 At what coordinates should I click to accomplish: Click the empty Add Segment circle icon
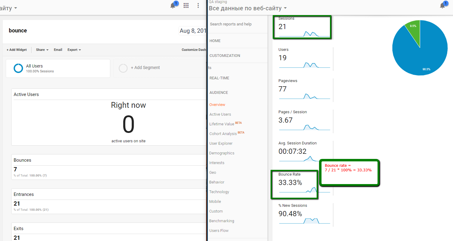tap(123, 68)
